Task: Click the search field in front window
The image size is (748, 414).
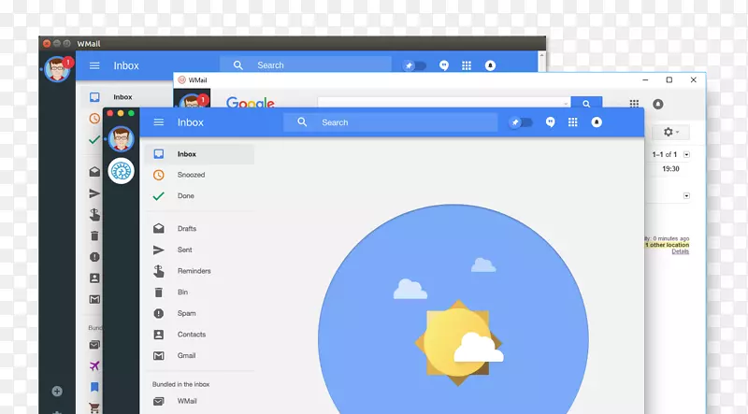Action: point(391,122)
